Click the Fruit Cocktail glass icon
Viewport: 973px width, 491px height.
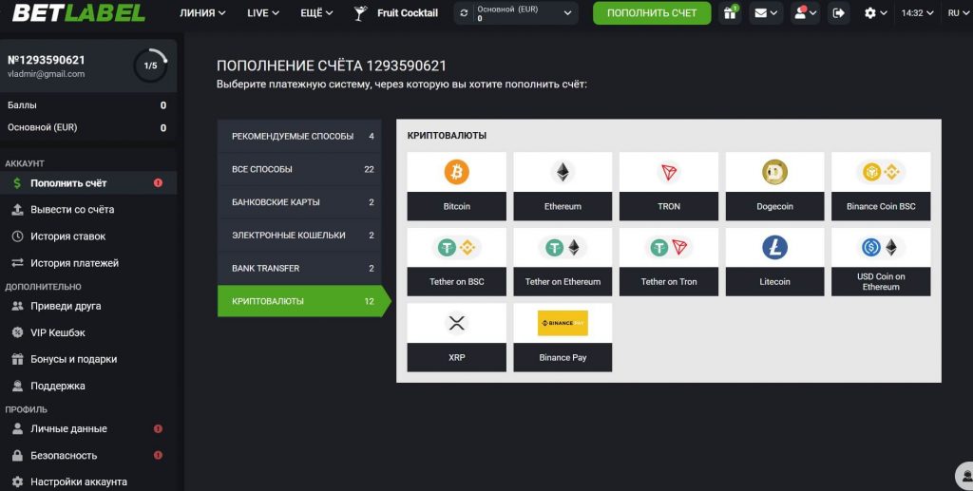tap(360, 13)
